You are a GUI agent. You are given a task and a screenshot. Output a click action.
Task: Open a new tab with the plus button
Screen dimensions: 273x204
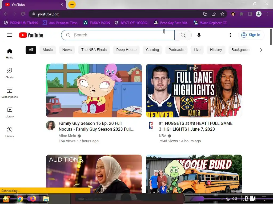(x=72, y=5)
